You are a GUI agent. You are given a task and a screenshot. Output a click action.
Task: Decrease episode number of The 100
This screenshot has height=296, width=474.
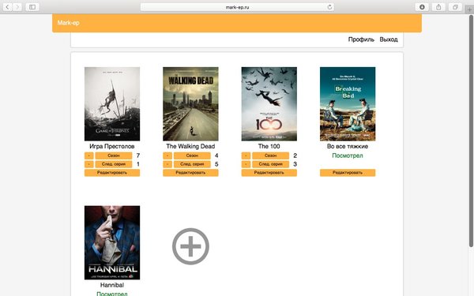246,164
